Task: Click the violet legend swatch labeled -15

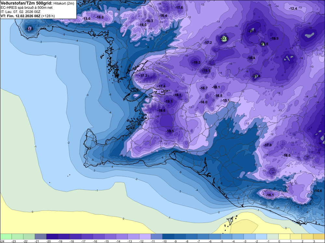Action: click(110, 237)
